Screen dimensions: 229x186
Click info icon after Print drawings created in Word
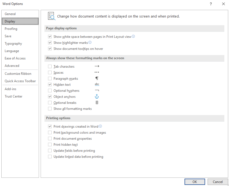100,126
